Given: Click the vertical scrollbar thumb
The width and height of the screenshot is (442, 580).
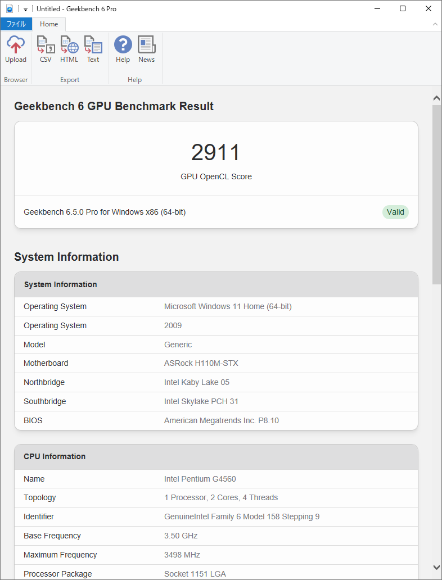Looking at the screenshot, I should 436,194.
